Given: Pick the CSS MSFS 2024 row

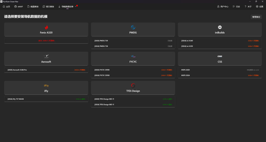Looking at the screenshot, I should click(220, 75).
